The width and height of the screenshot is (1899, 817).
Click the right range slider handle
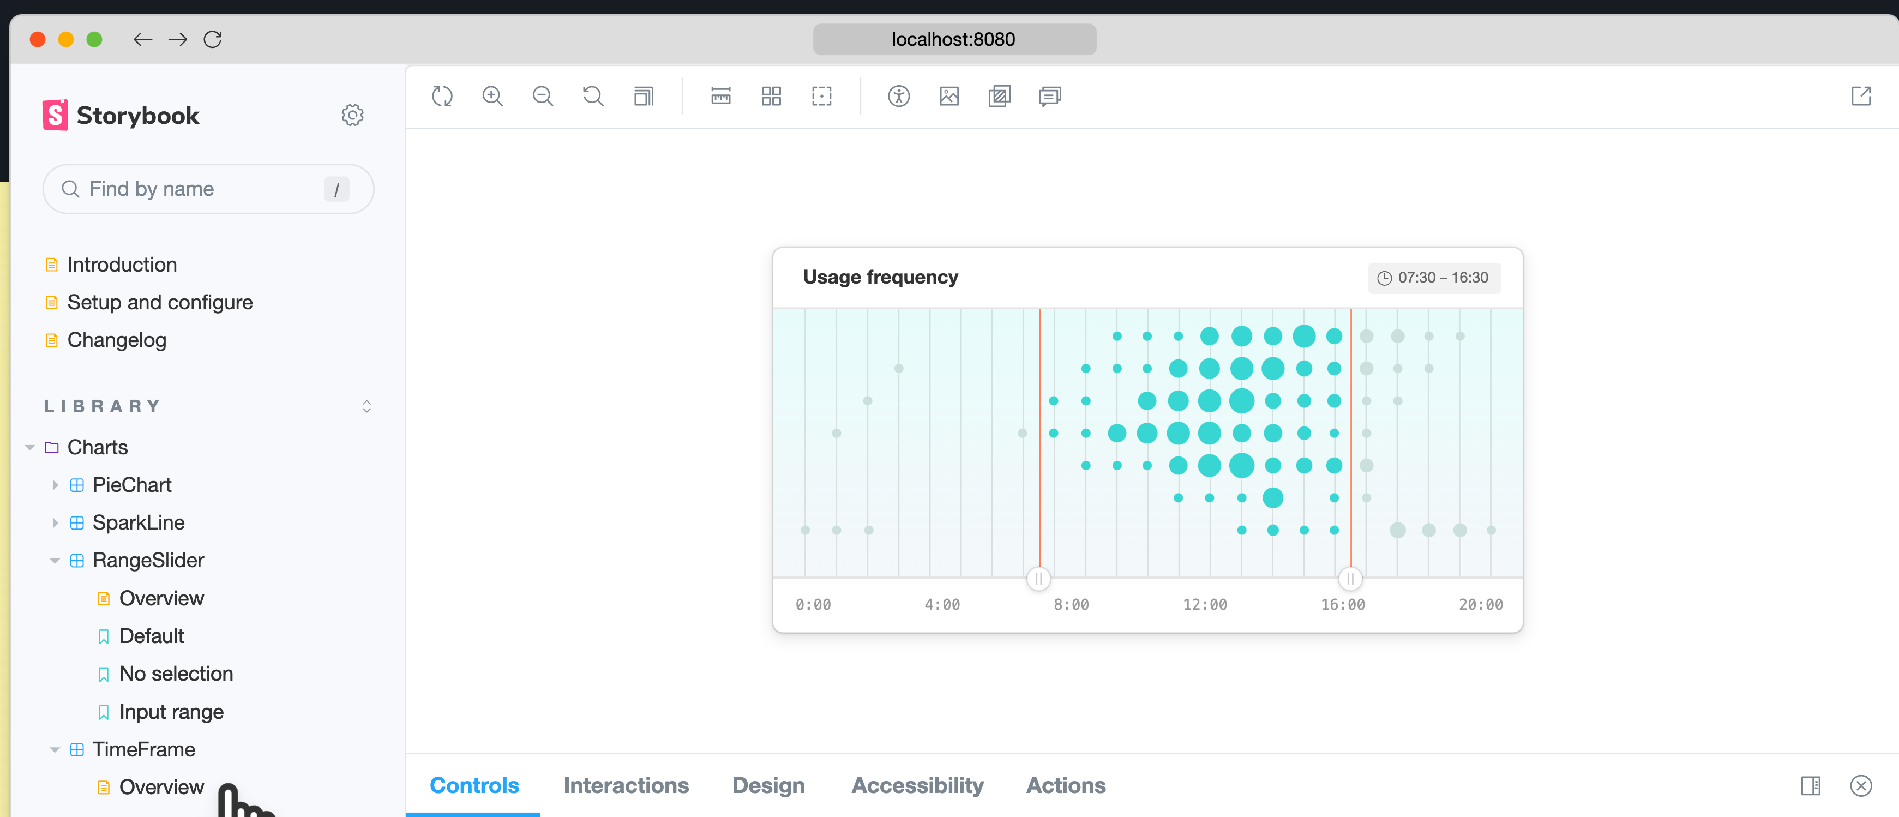[x=1350, y=579]
